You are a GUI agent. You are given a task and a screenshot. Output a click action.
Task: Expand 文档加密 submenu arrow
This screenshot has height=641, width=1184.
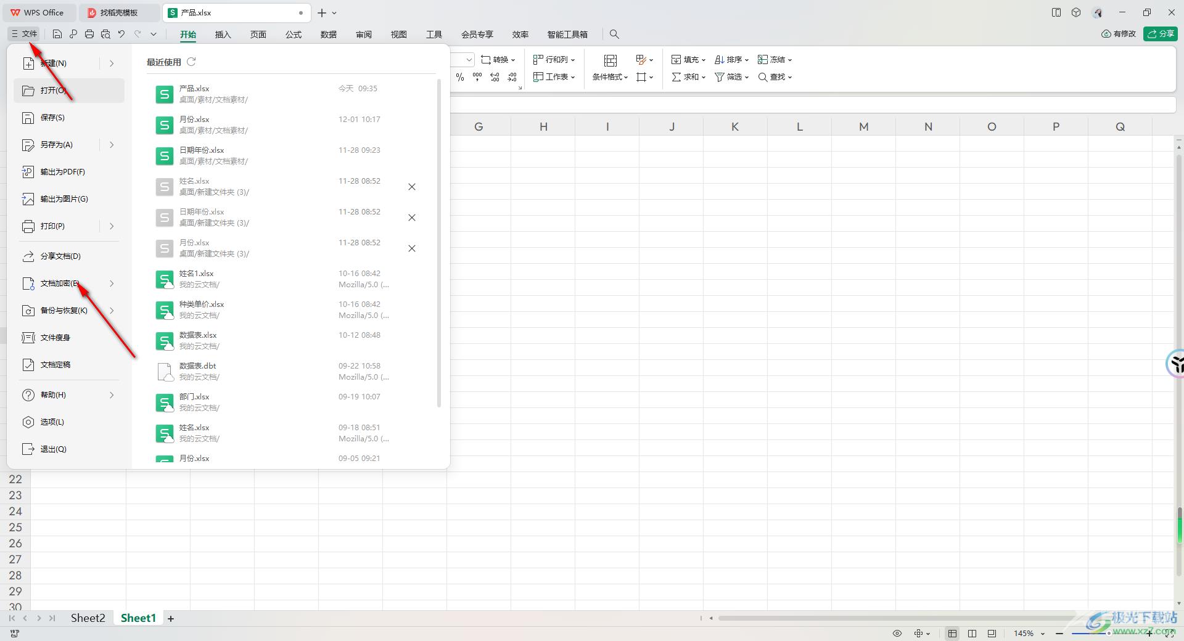click(x=112, y=284)
